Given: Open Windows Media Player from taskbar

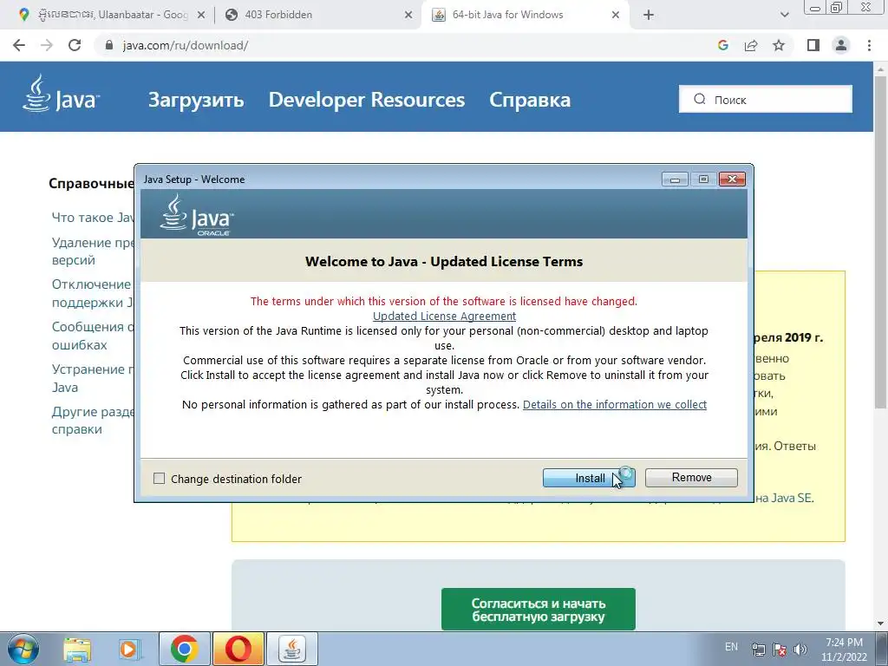Looking at the screenshot, I should [x=129, y=649].
